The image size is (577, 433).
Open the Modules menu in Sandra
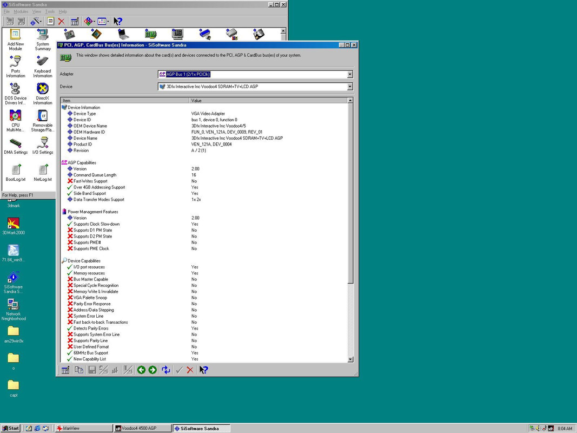21,12
